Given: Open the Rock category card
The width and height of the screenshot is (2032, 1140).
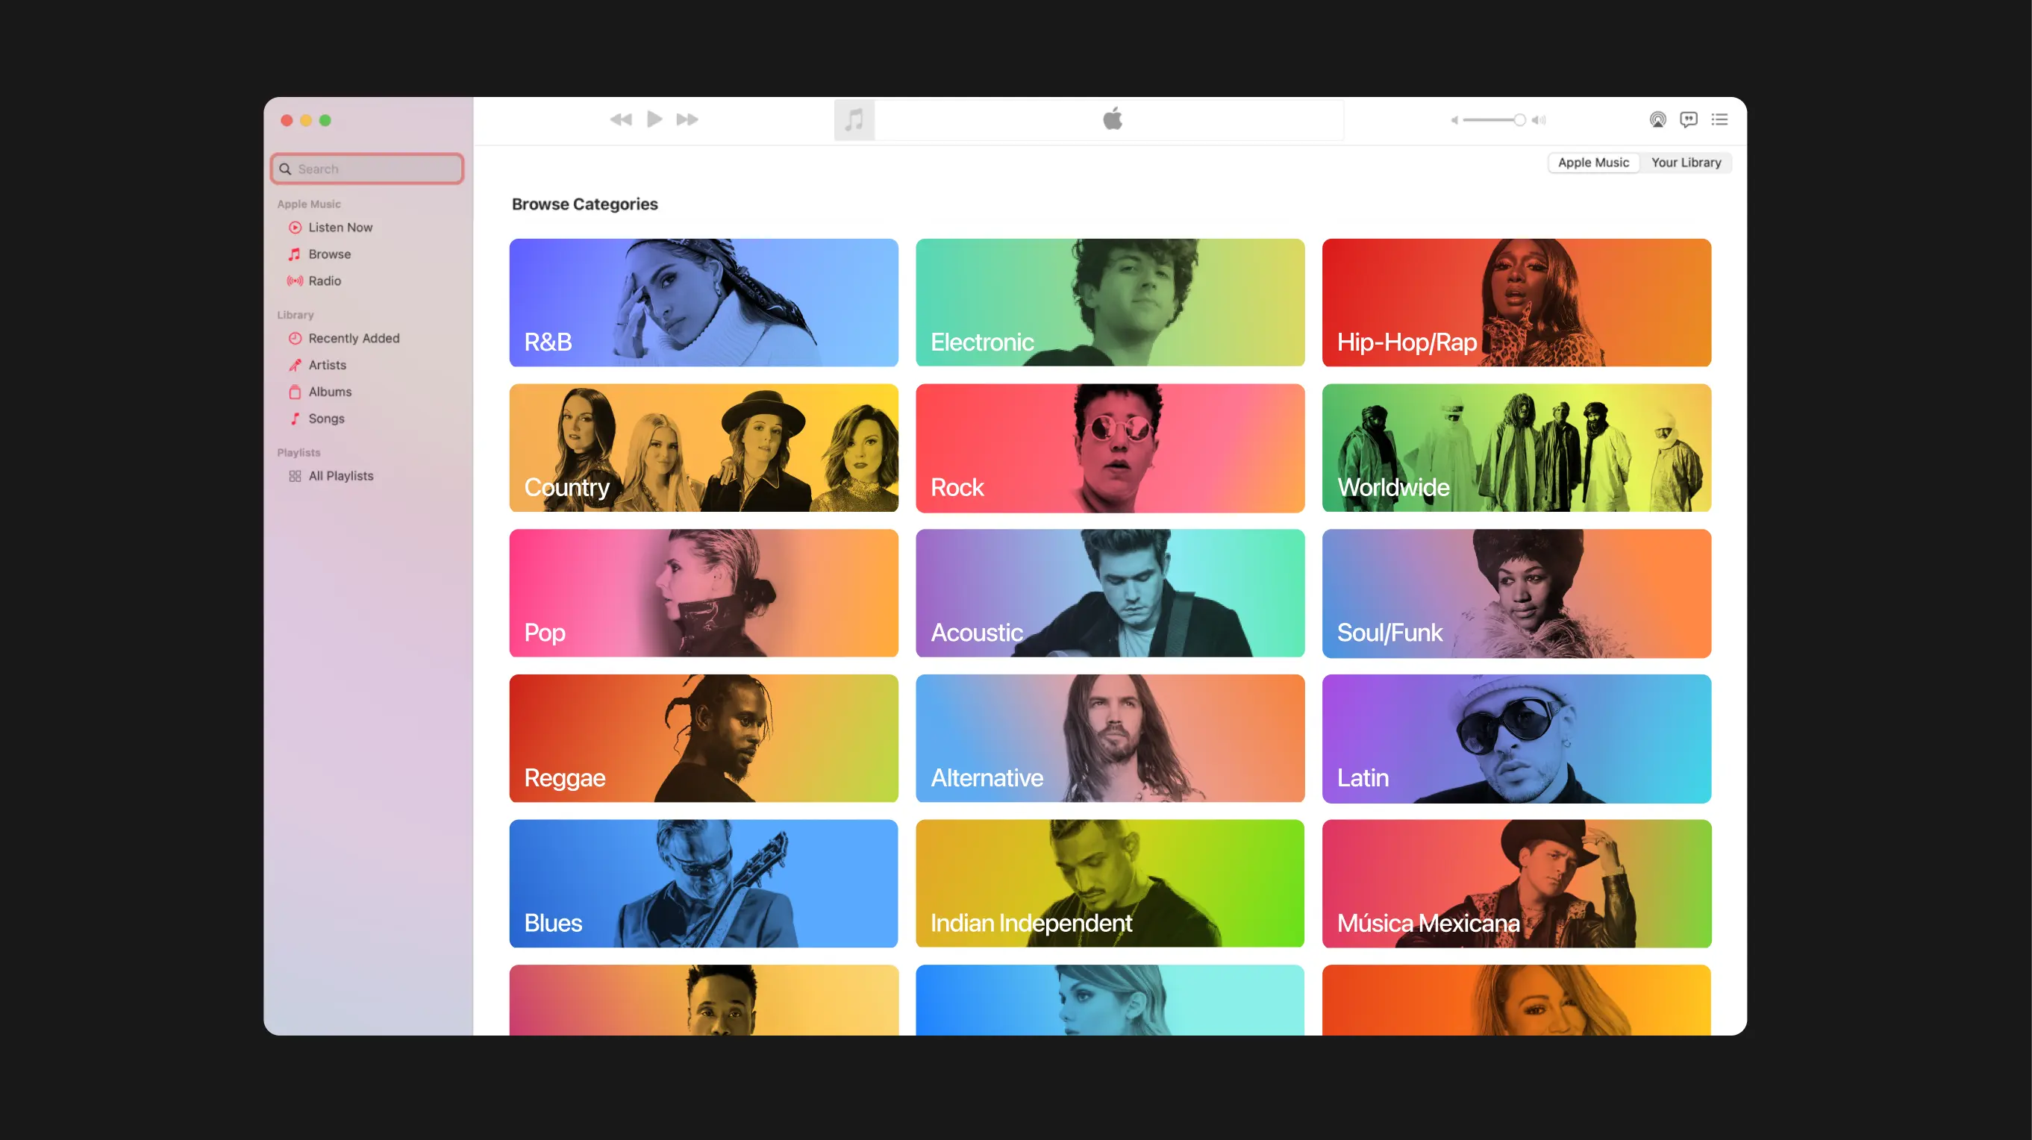Looking at the screenshot, I should pyautogui.click(x=1110, y=448).
